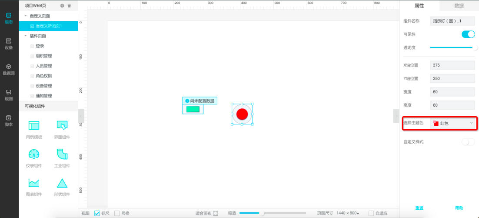The width and height of the screenshot is (479, 218).
Task: Click the red indicator light on canvas
Action: tap(242, 114)
